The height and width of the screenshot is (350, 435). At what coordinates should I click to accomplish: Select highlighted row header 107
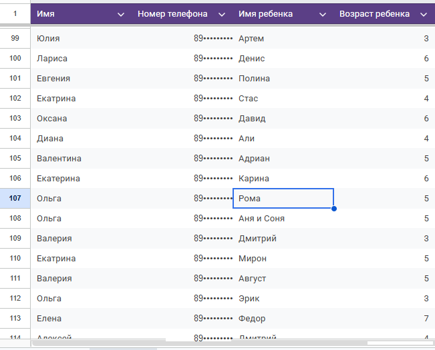point(15,198)
